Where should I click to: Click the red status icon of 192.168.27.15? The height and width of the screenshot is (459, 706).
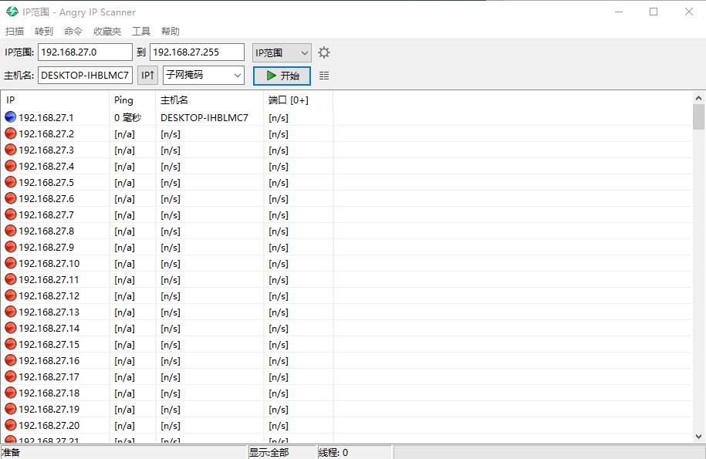click(x=9, y=344)
